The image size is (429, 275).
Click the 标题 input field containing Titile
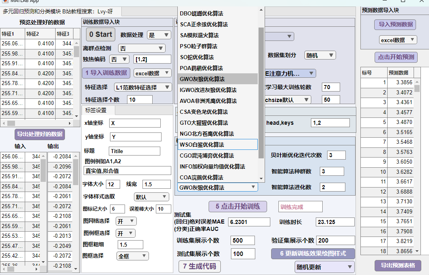tap(134, 151)
